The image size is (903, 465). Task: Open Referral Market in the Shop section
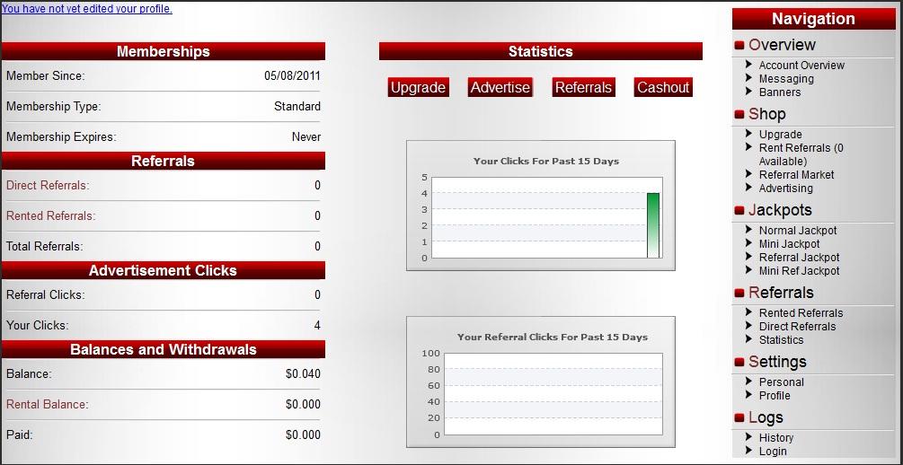tap(796, 174)
